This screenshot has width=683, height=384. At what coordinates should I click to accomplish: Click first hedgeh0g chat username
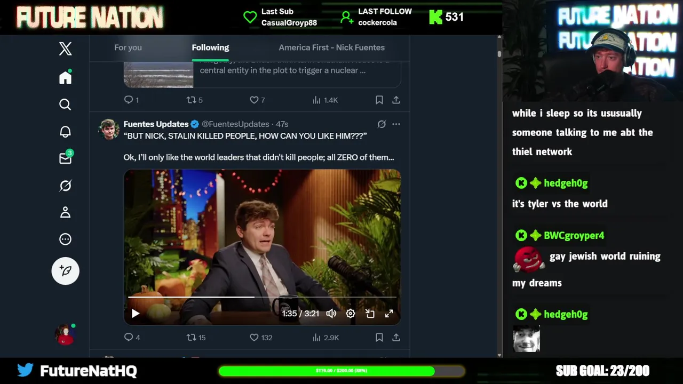566,183
